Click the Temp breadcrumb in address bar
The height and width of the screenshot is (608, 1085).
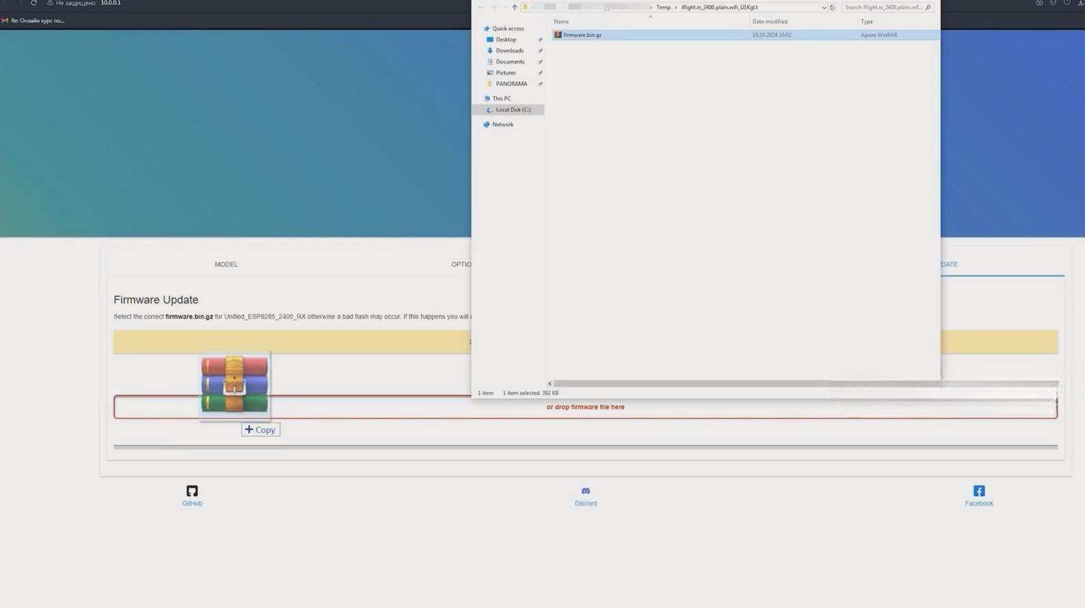663,8
